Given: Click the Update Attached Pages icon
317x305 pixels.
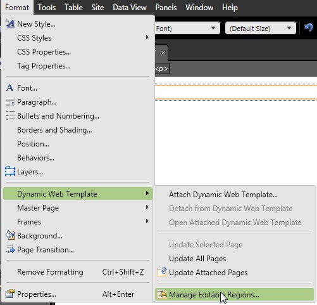Looking at the screenshot, I should point(162,272).
